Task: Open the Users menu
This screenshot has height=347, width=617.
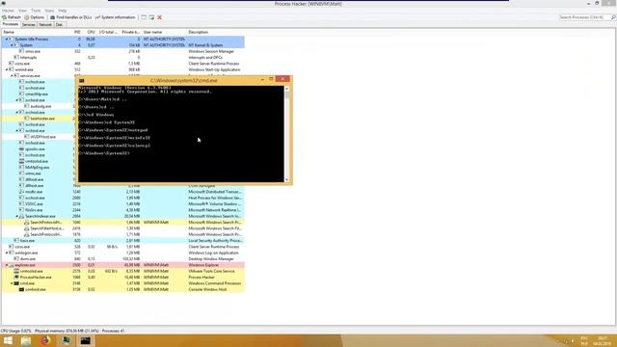Action: click(x=49, y=11)
